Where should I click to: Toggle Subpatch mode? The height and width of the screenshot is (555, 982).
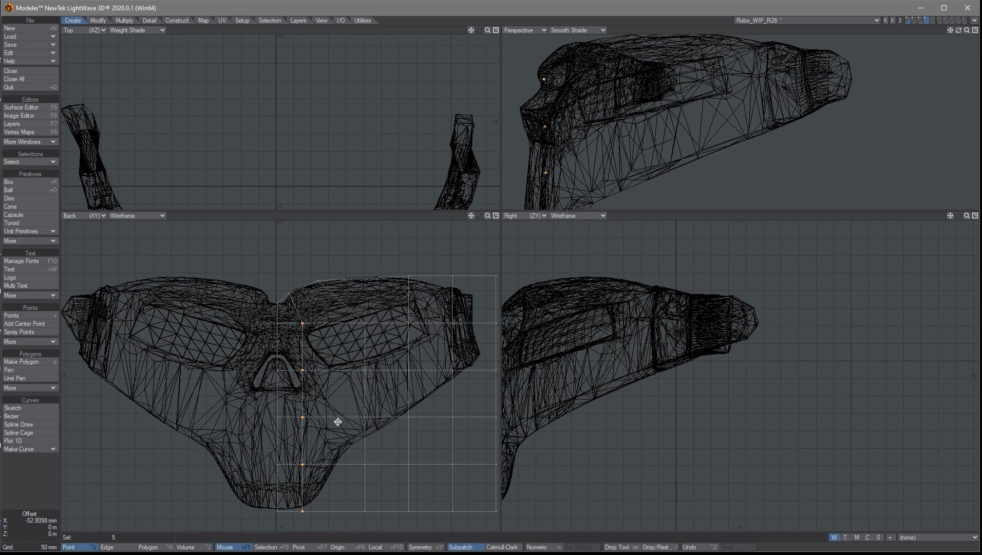(465, 547)
